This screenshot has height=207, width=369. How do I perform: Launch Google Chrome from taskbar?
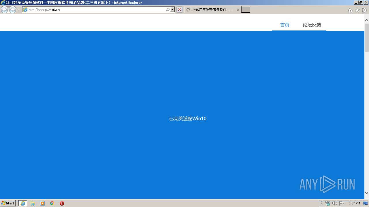pyautogui.click(x=52, y=203)
